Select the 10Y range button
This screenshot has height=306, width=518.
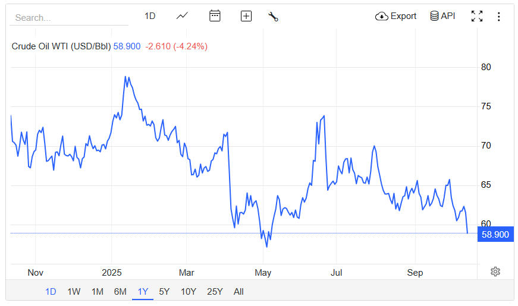click(189, 291)
